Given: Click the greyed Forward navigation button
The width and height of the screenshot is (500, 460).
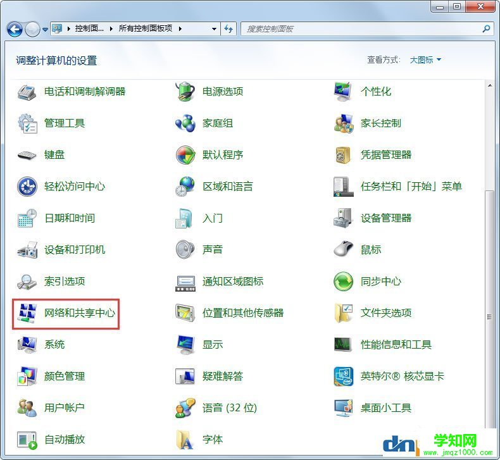Looking at the screenshot, I should [x=32, y=29].
